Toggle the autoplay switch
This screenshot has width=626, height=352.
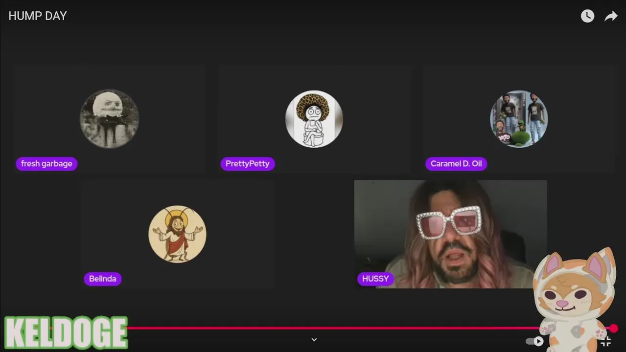coord(534,341)
